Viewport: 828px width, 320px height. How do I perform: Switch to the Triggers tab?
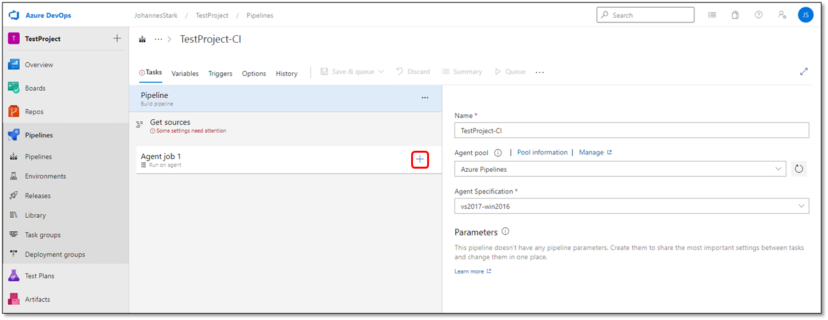221,73
